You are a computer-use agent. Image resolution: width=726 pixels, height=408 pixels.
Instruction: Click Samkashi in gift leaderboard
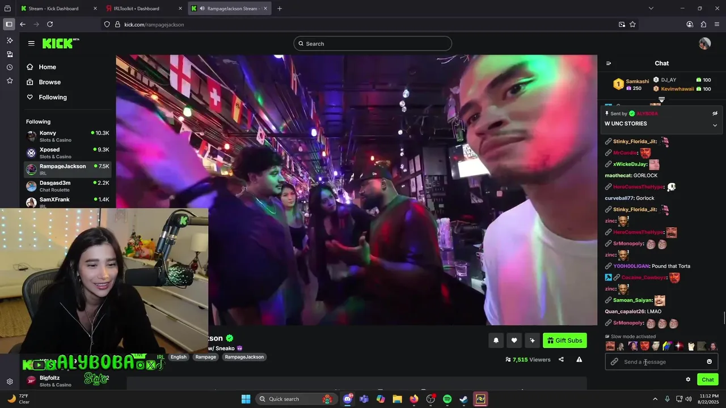tap(637, 82)
